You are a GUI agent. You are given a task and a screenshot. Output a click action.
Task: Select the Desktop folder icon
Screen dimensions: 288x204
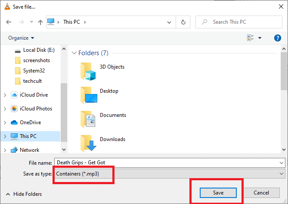coord(89,95)
